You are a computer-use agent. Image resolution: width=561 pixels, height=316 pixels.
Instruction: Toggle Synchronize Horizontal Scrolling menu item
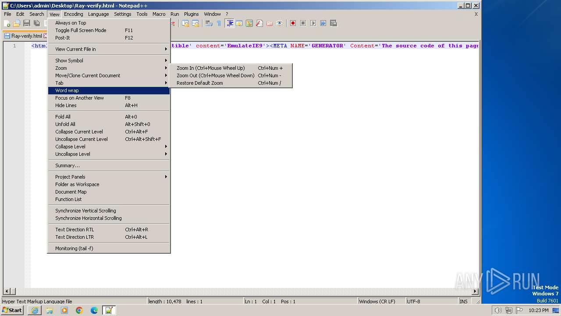pyautogui.click(x=109, y=218)
